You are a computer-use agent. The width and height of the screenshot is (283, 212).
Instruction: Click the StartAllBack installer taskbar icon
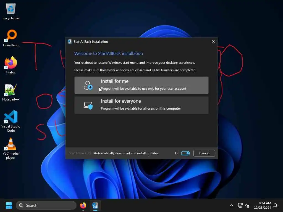click(95, 205)
